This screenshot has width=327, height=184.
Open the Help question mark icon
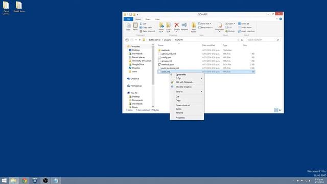pyautogui.click(x=281, y=19)
